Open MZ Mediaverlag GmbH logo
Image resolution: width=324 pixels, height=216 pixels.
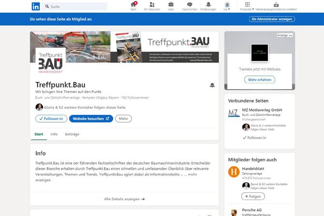(234, 113)
